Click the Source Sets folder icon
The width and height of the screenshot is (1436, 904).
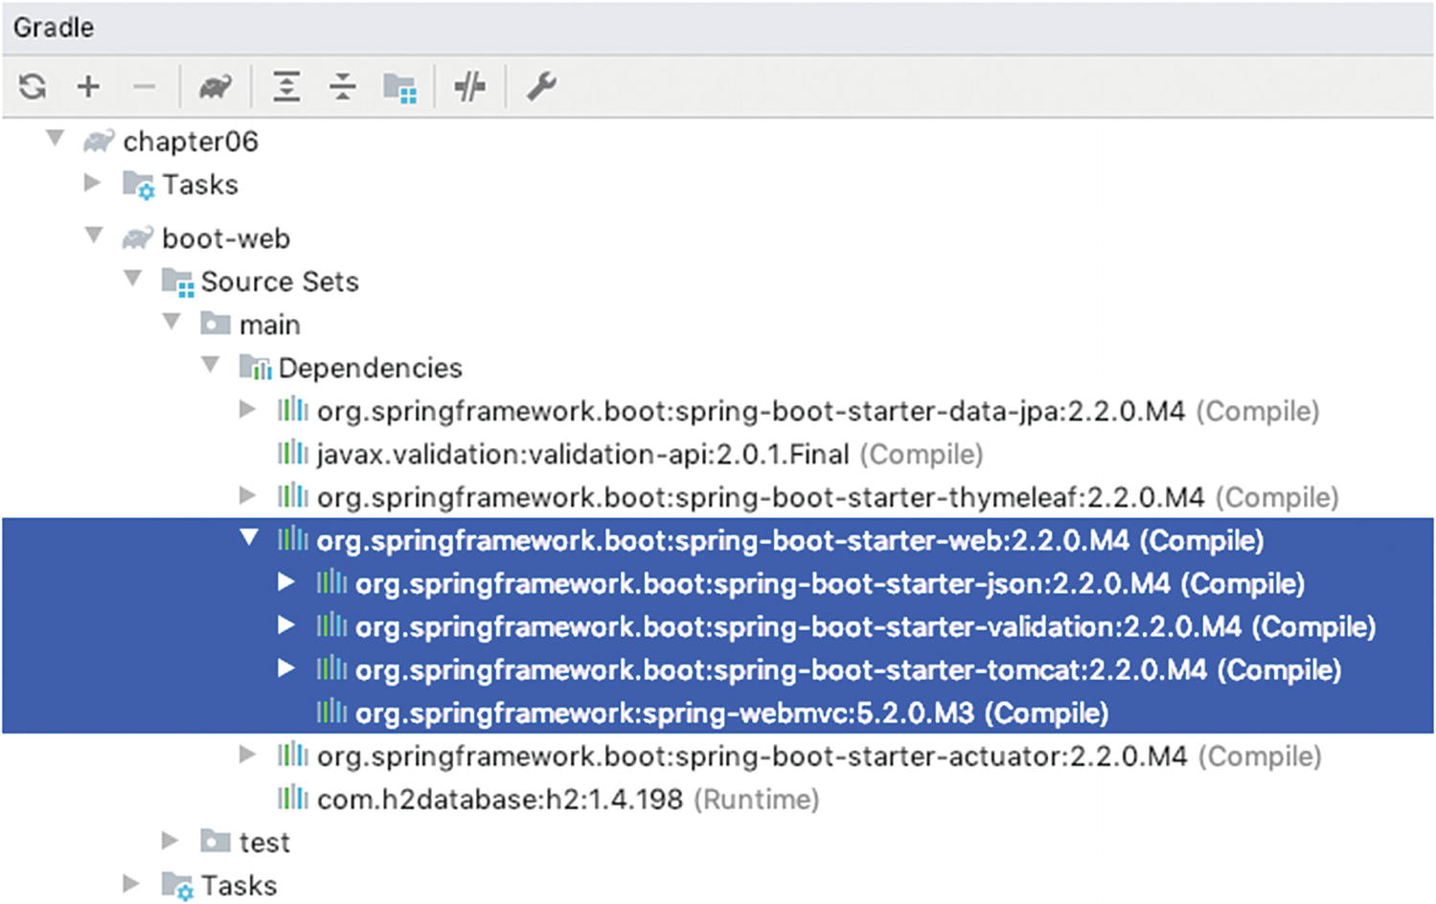point(178,282)
